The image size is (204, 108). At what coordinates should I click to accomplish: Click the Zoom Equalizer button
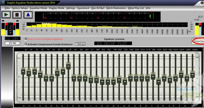click(198, 41)
